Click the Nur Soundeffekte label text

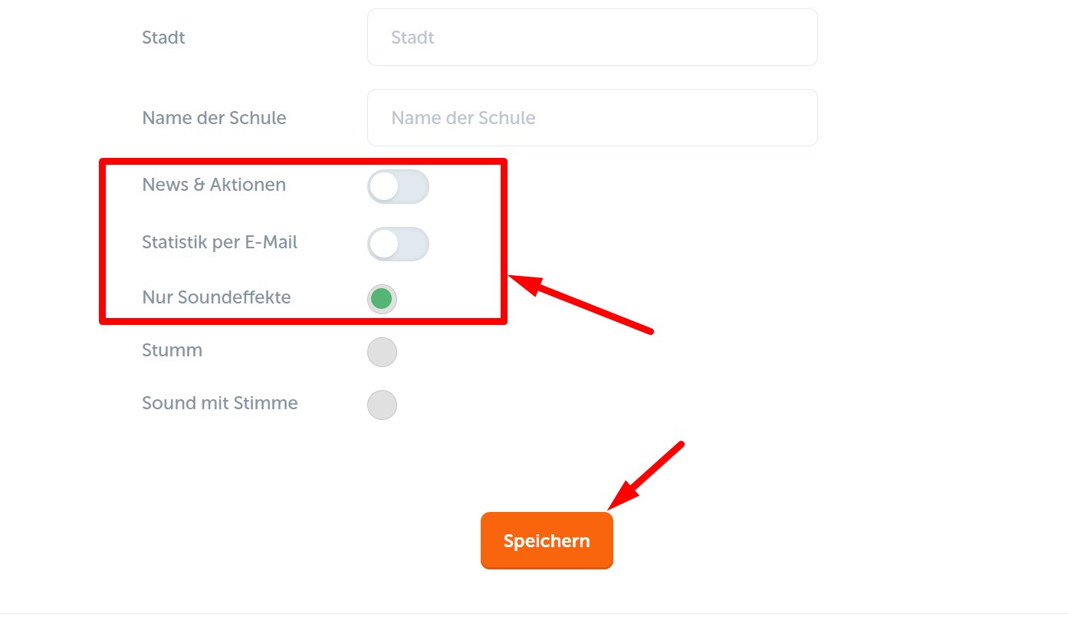pos(216,297)
